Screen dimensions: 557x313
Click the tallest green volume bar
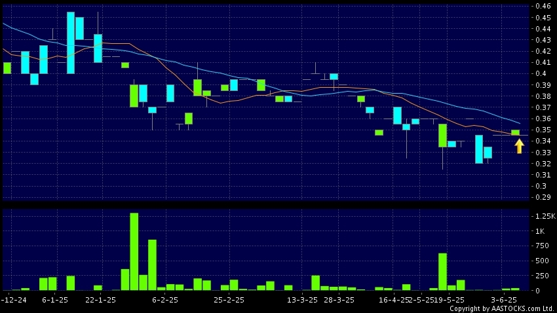click(x=134, y=251)
